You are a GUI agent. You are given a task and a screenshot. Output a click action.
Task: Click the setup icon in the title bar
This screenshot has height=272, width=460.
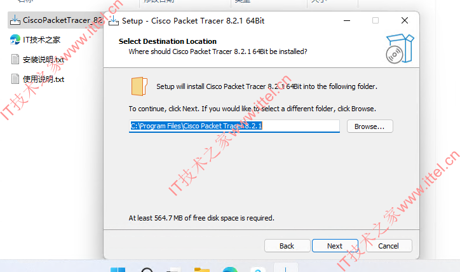[114, 21]
